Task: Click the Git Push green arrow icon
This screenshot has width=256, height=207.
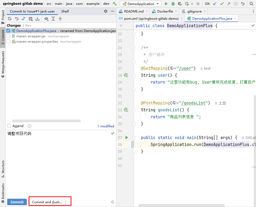Action: (x=228, y=4)
